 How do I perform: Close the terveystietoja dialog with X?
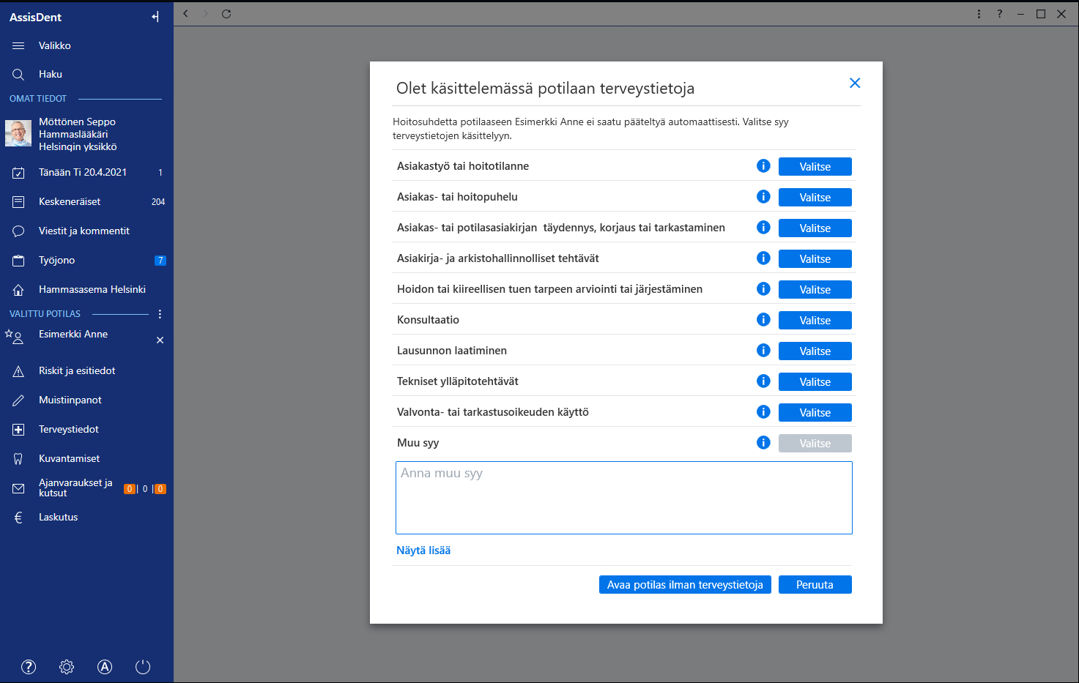[855, 83]
